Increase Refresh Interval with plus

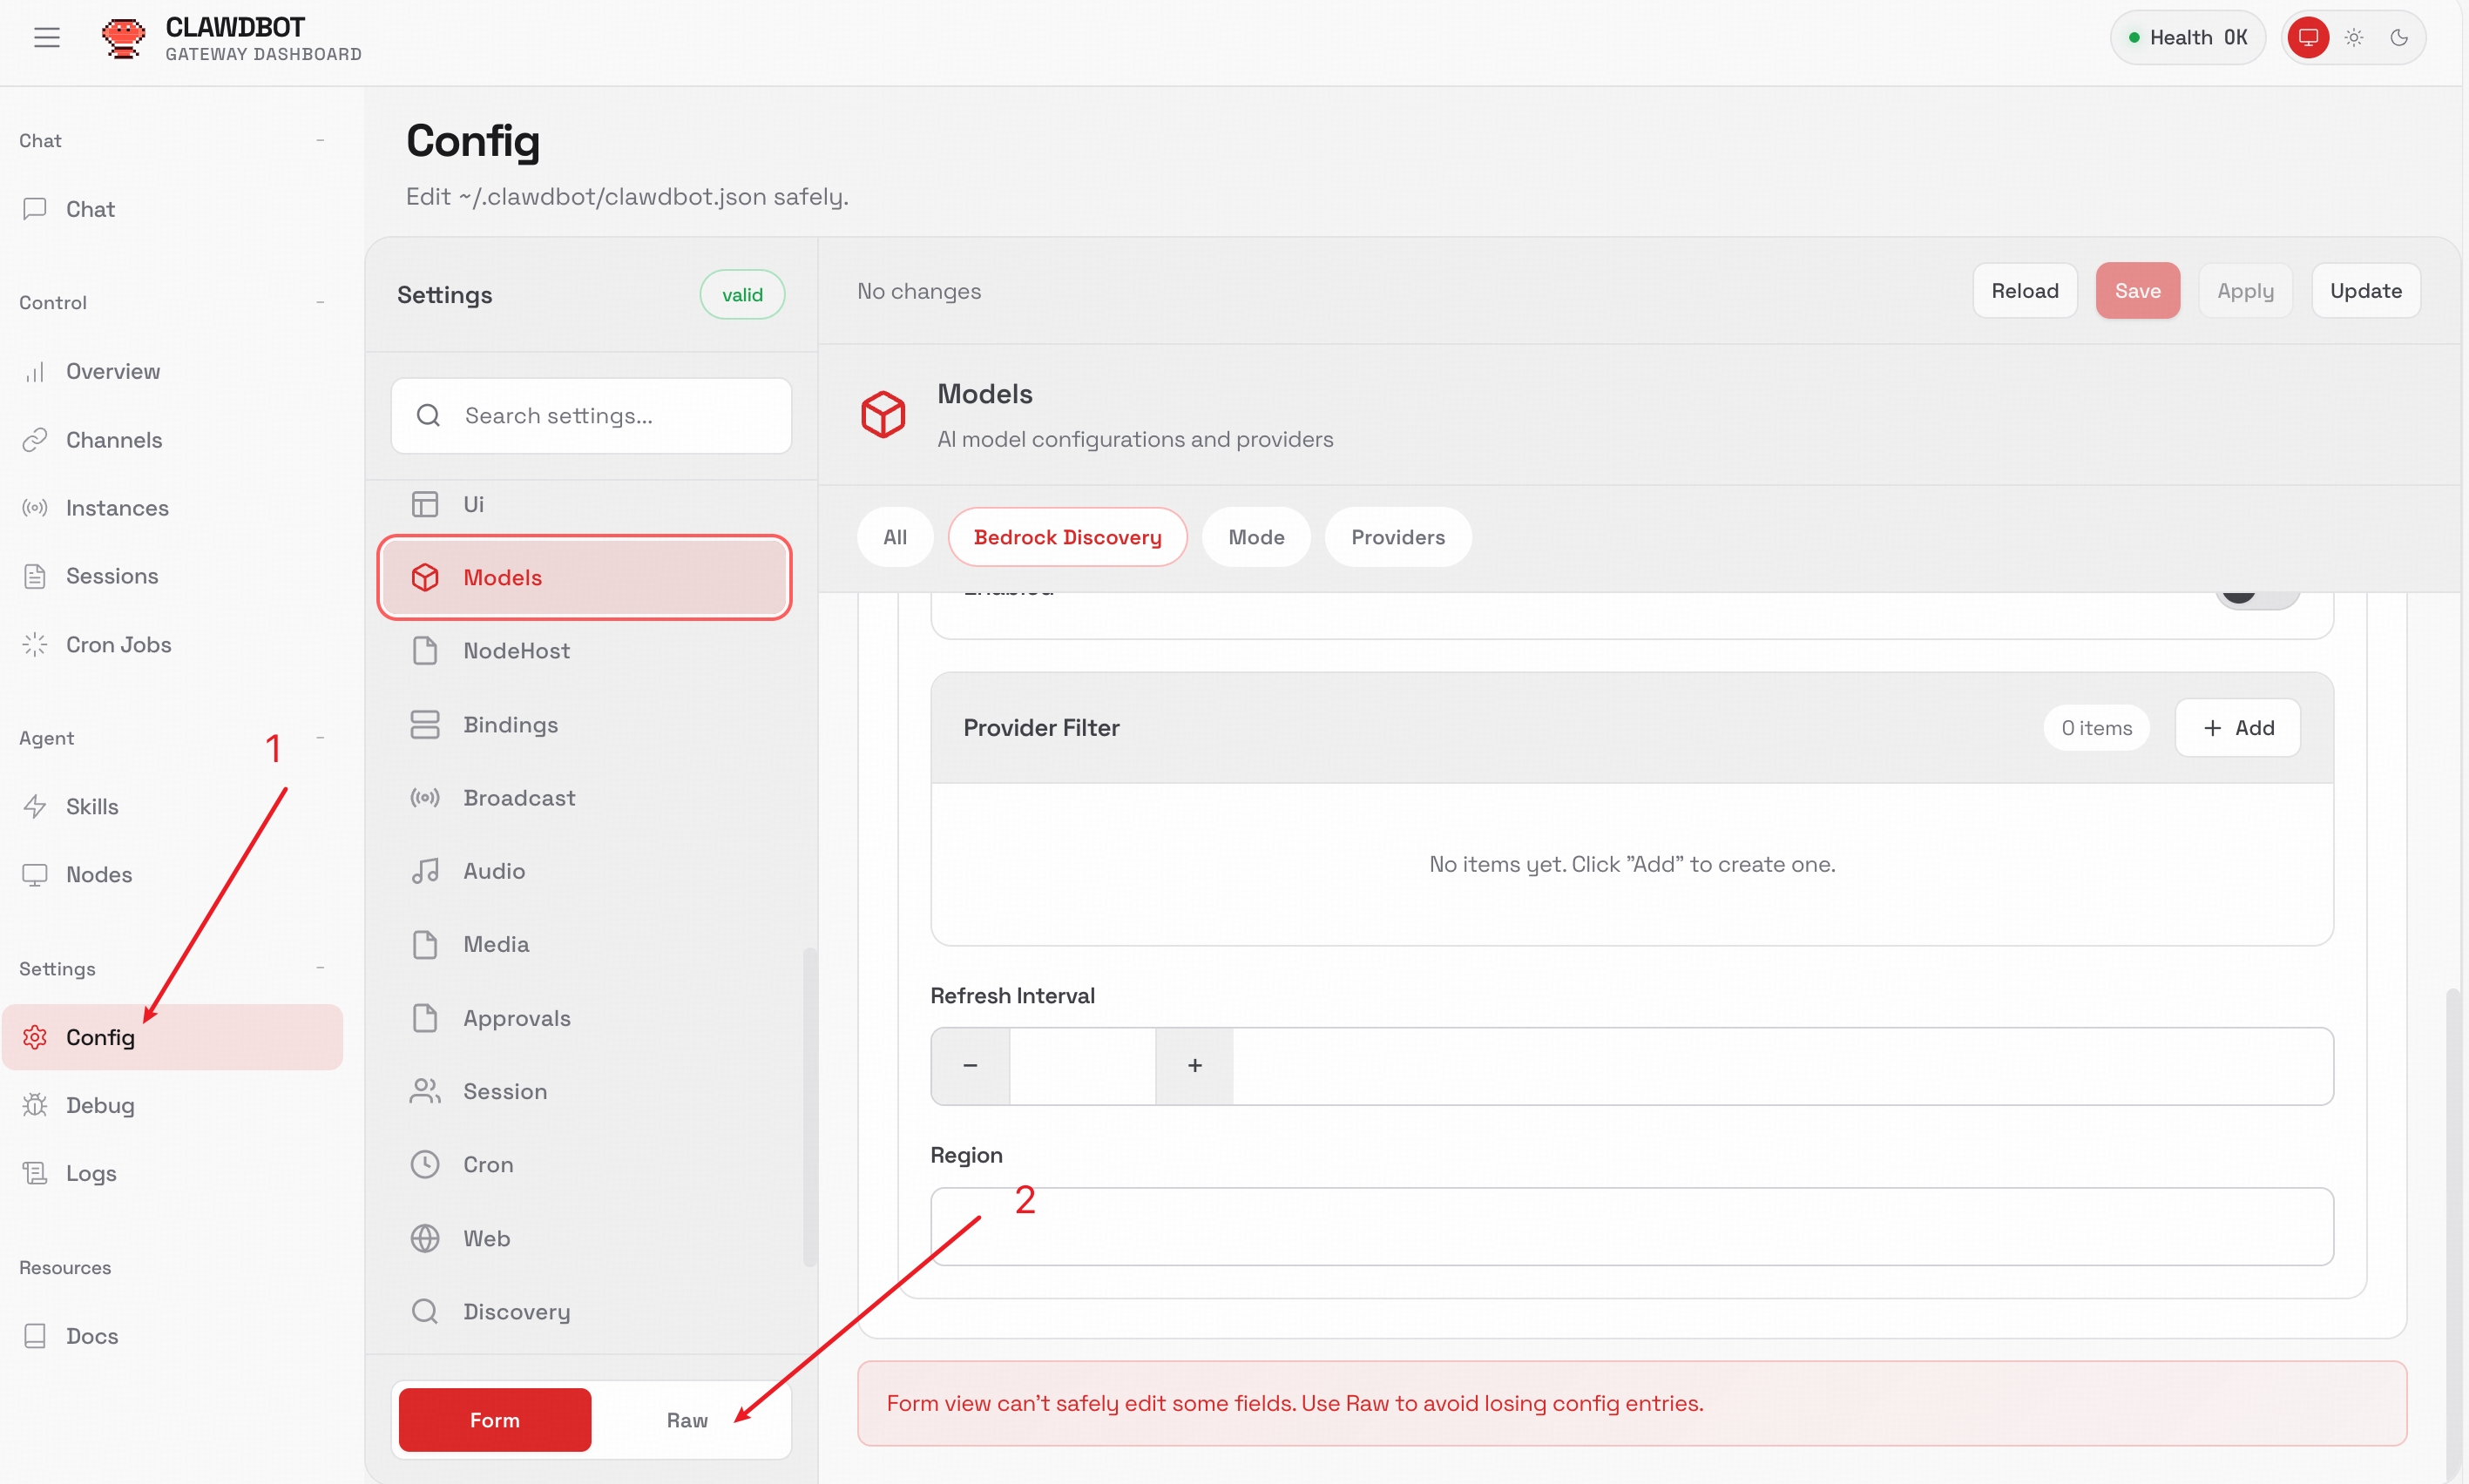point(1194,1066)
